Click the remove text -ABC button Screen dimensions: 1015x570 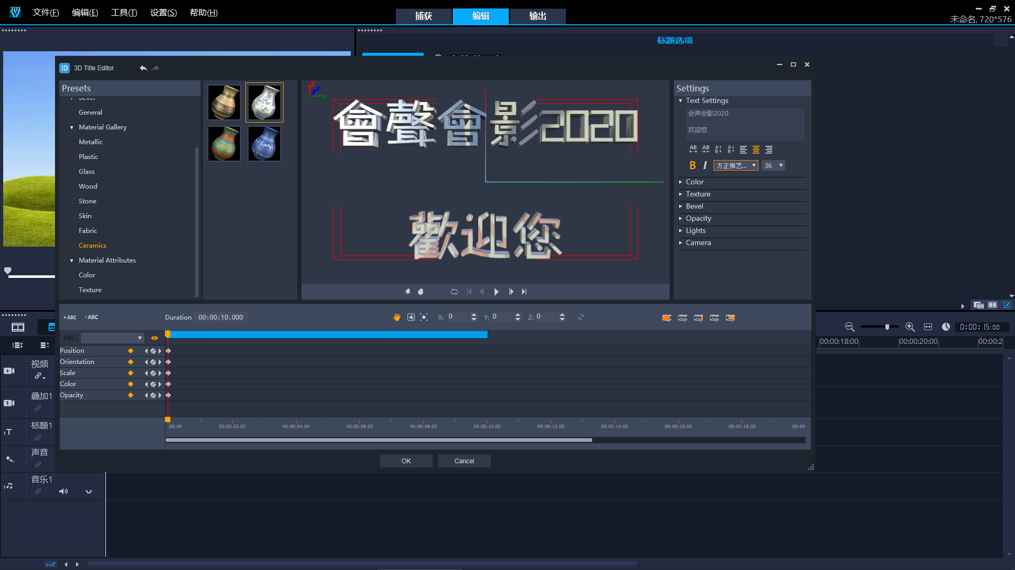click(92, 317)
